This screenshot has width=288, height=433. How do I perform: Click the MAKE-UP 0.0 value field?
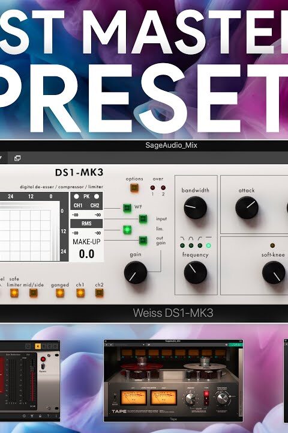(86, 254)
